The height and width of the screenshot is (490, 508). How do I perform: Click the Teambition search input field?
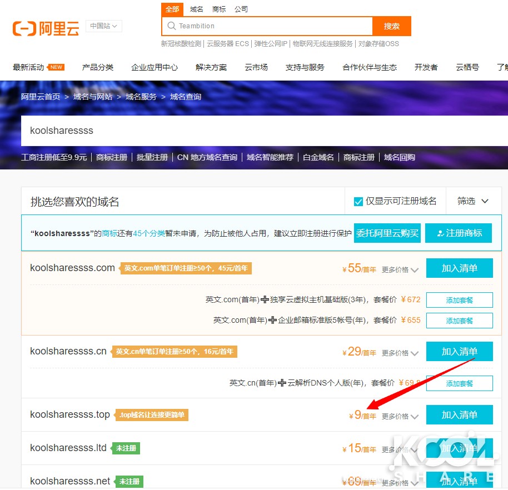267,26
